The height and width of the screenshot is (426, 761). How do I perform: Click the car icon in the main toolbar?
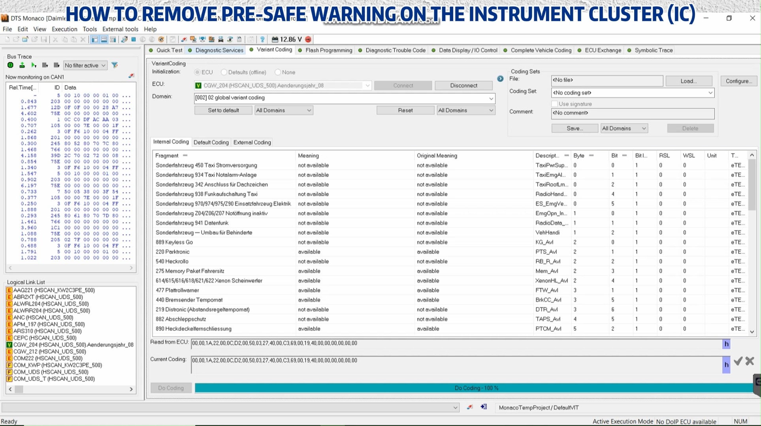click(x=220, y=39)
